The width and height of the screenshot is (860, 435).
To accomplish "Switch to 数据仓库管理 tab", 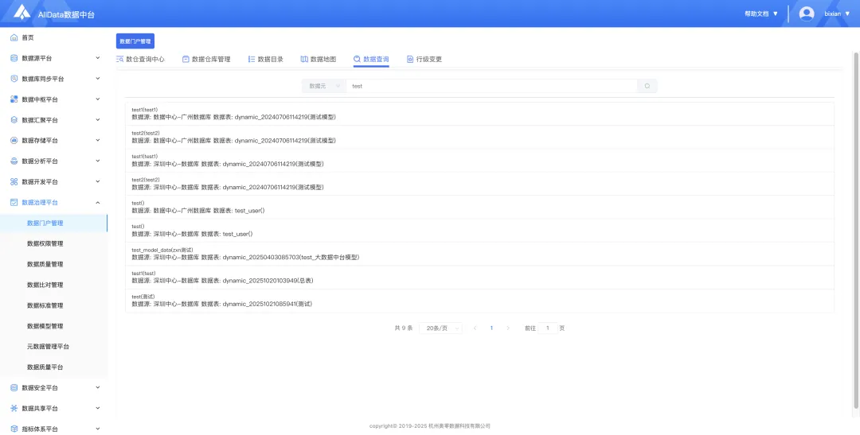I will coord(206,59).
